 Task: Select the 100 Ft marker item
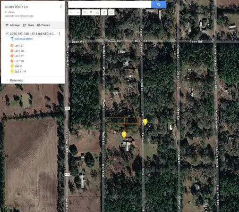[18, 66]
